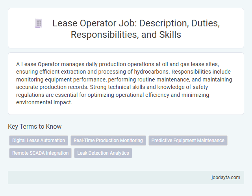Click the Key Terms to Know heading
This screenshot has height=196, width=252.
coord(35,126)
